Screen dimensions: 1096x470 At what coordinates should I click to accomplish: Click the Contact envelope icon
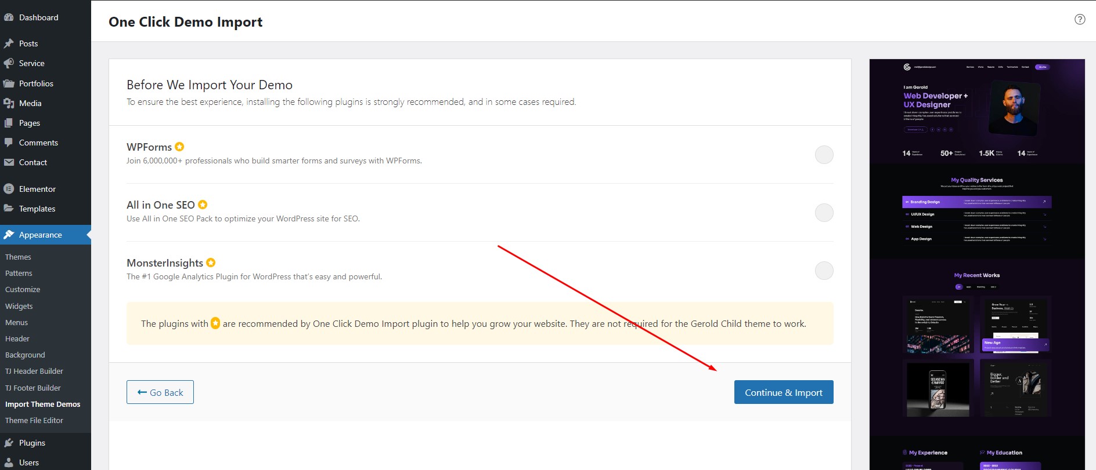point(9,162)
